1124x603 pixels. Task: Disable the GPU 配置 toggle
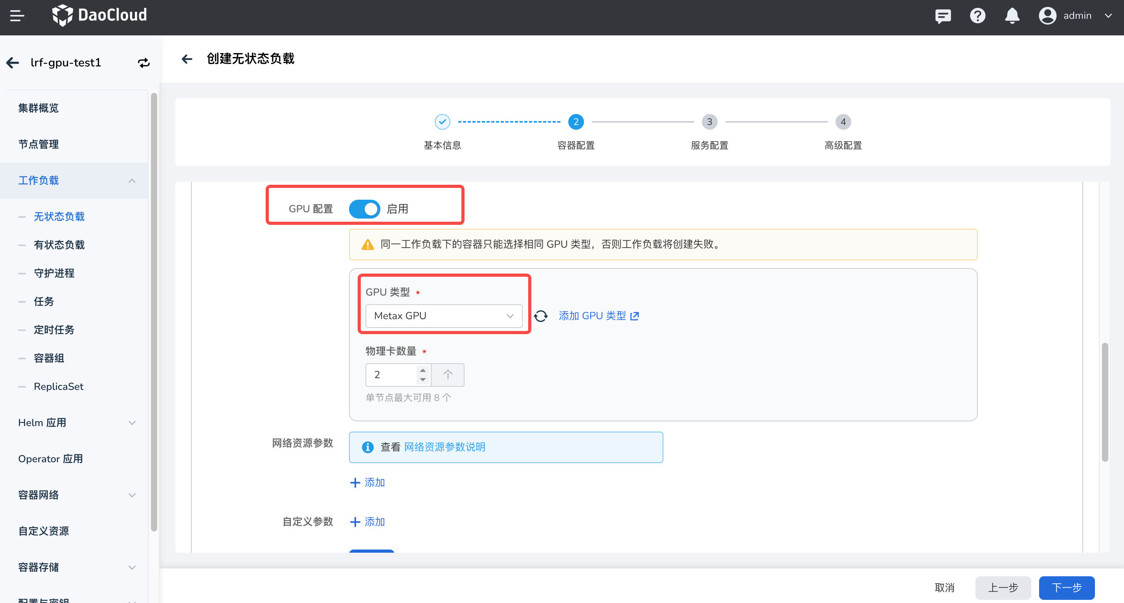[x=365, y=209]
